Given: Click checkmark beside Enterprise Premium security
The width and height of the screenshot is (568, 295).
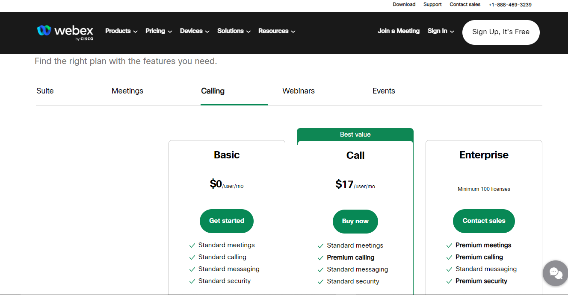Looking at the screenshot, I should (x=449, y=281).
